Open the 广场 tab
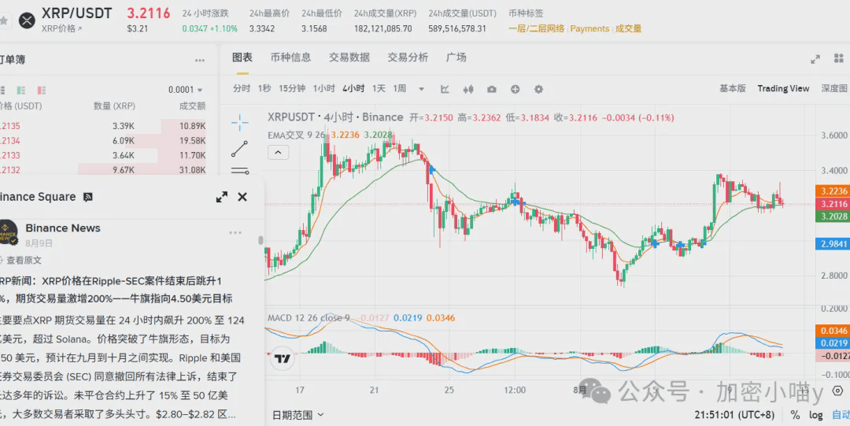The image size is (850, 426). (x=456, y=57)
